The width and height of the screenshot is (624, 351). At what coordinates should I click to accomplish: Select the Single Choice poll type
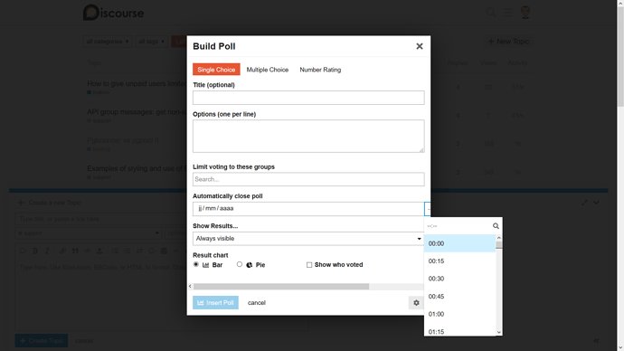[216, 70]
